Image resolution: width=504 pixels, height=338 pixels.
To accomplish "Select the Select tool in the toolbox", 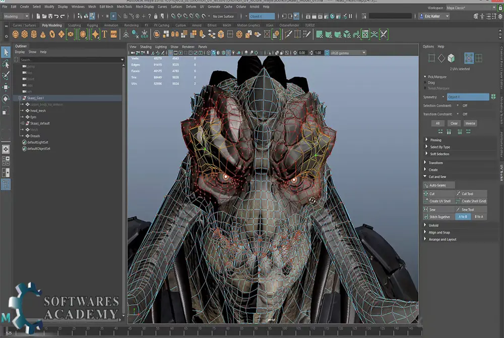I will [6, 52].
